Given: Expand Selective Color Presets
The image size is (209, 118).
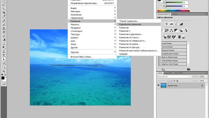Looking at the screenshot, I should coord(160,64).
